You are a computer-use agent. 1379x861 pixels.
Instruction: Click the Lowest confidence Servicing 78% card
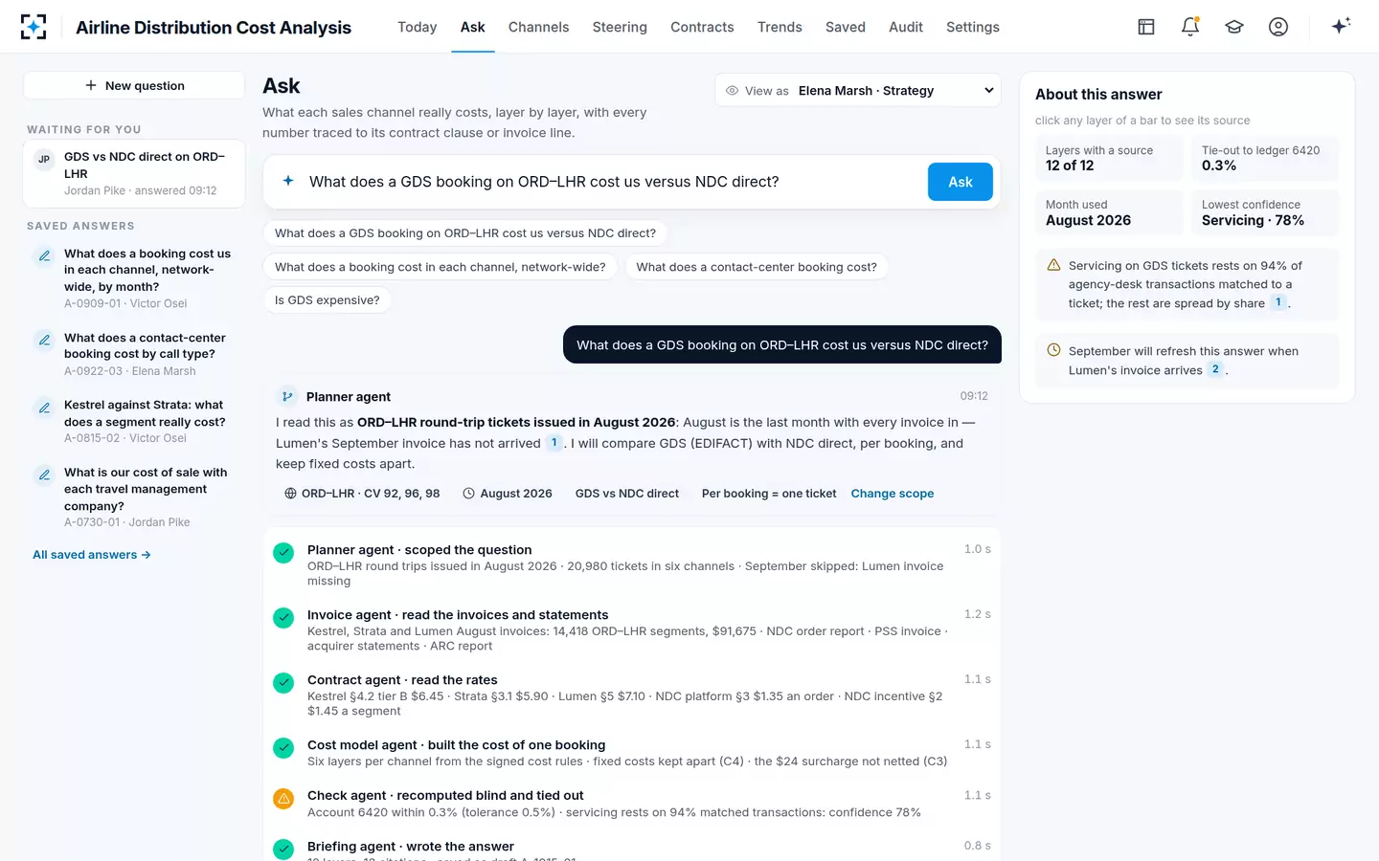coord(1265,212)
